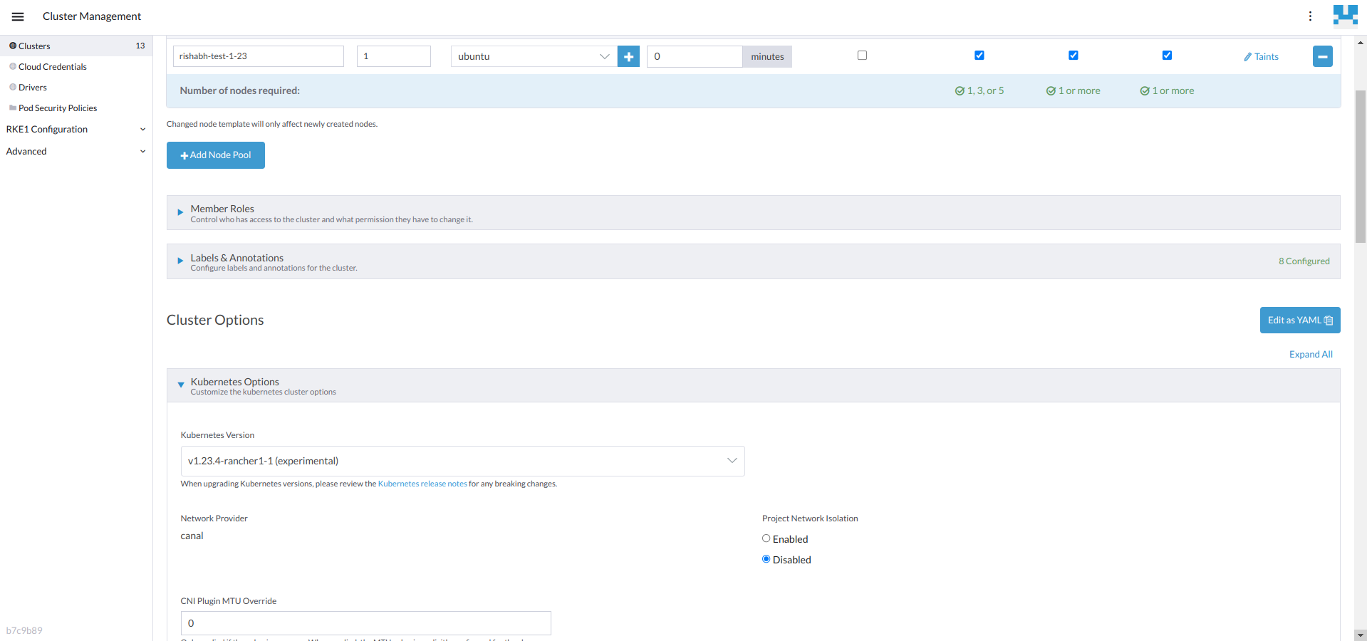The height and width of the screenshot is (641, 1367).
Task: Expand the Advanced section in sidebar
Action: [x=26, y=151]
